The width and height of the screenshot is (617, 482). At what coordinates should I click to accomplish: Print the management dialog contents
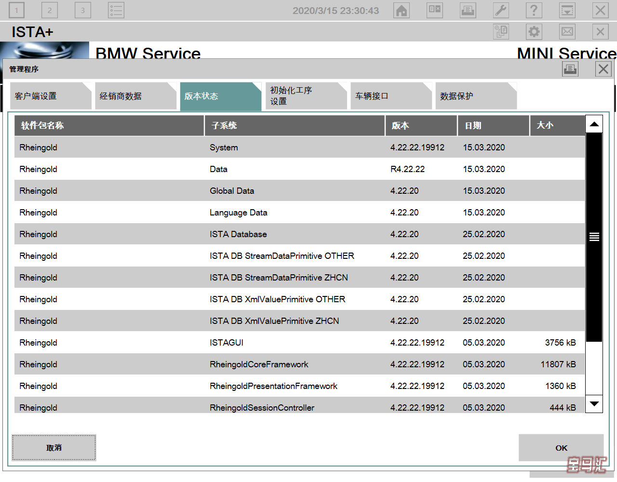tap(570, 69)
